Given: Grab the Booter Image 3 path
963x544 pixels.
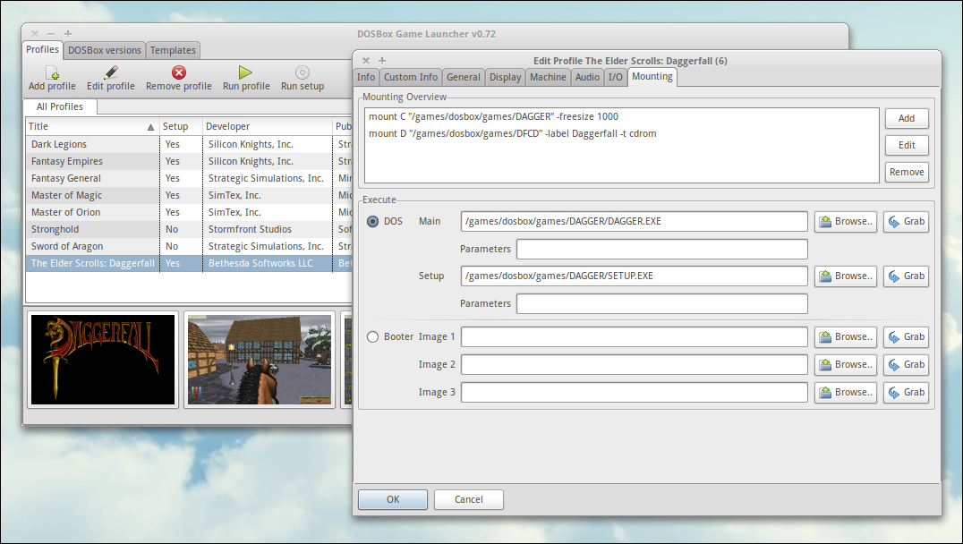Looking at the screenshot, I should [906, 393].
